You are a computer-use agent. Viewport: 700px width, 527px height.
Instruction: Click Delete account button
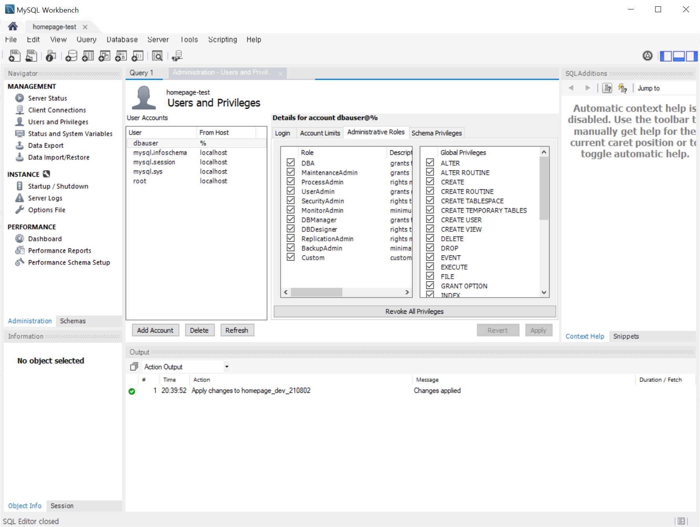(199, 330)
